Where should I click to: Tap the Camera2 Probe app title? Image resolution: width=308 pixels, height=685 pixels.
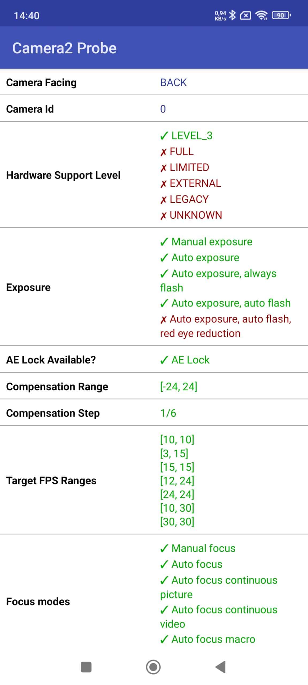pyautogui.click(x=64, y=48)
